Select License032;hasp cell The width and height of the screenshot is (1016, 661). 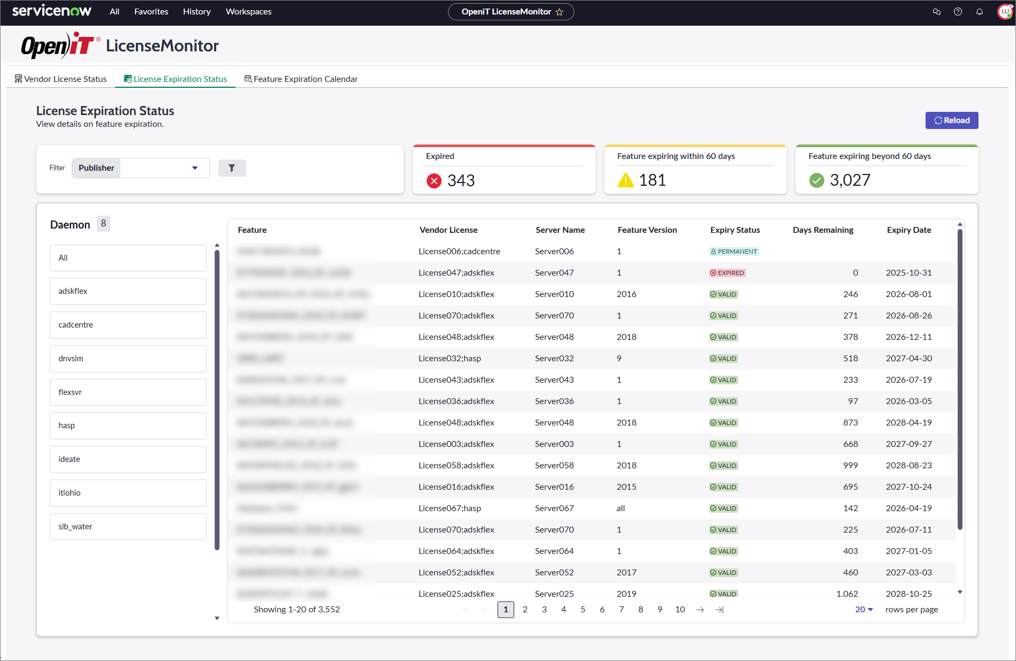[x=450, y=359]
